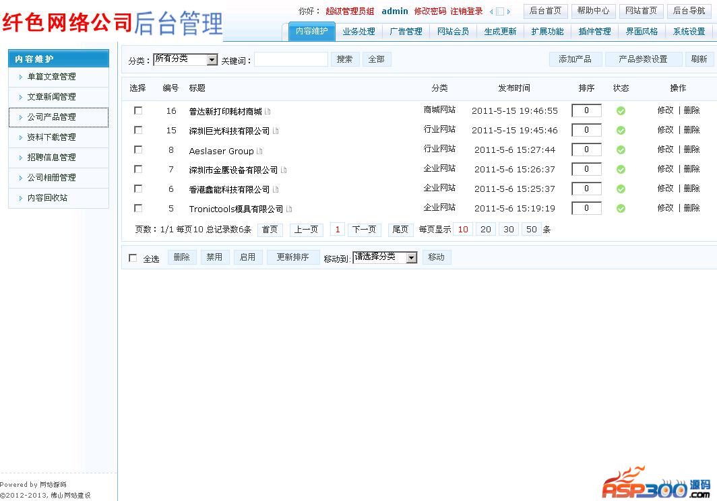Click the document icon beside 深圳市金鹰设备有限公司
717x501 pixels.
pyautogui.click(x=284, y=170)
